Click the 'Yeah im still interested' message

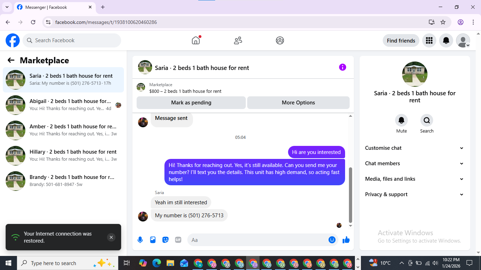pyautogui.click(x=181, y=202)
